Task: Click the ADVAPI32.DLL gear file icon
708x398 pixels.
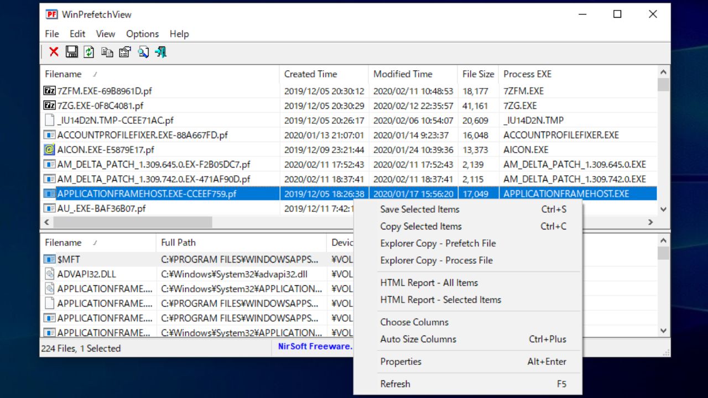Action: pyautogui.click(x=50, y=274)
